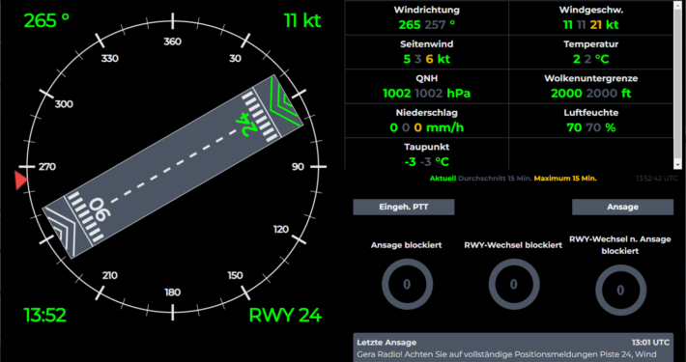The height and width of the screenshot is (362, 686).
Task: Select the Aktuell legend label
Action: click(x=443, y=179)
